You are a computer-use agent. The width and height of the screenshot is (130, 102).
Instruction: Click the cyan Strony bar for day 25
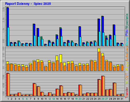point(100,39)
